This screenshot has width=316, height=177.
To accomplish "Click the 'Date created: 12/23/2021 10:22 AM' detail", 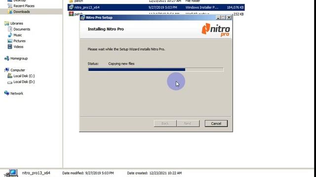I will pyautogui.click(x=155, y=173).
